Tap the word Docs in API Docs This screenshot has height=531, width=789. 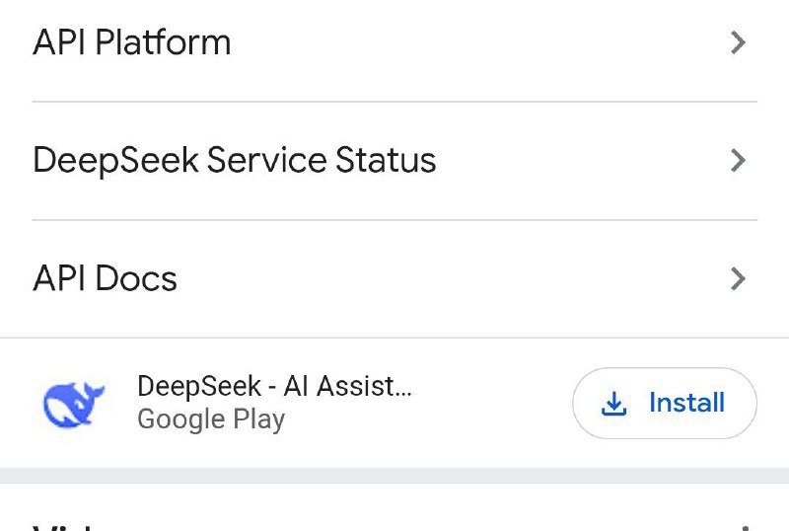[x=136, y=278]
